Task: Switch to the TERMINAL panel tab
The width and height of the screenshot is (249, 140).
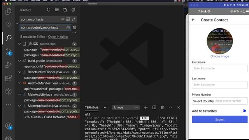Action: tap(92, 107)
